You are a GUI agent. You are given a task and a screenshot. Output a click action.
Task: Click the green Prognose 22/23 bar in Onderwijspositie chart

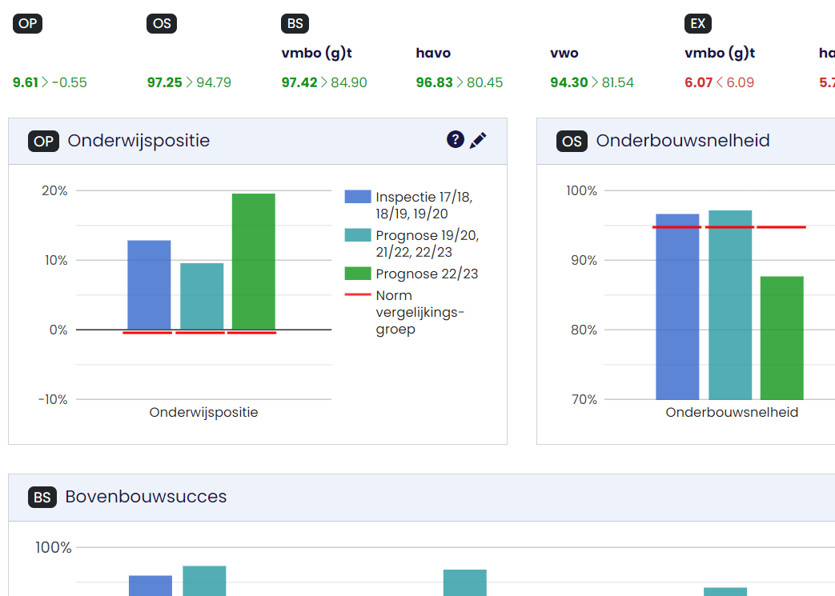(x=254, y=262)
